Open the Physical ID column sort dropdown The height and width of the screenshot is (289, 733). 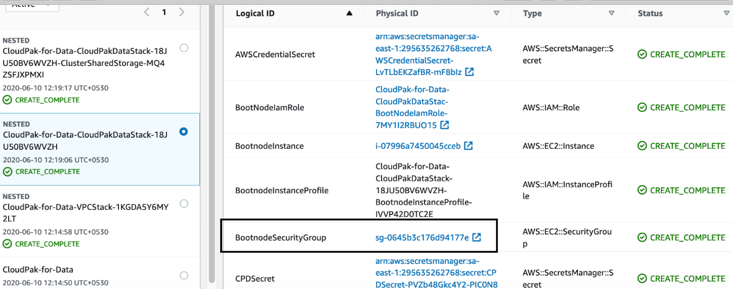[x=496, y=13]
